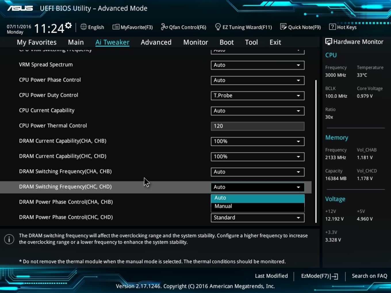Click the EzMode exit arrow icon
391x293 pixels.
tap(334, 276)
